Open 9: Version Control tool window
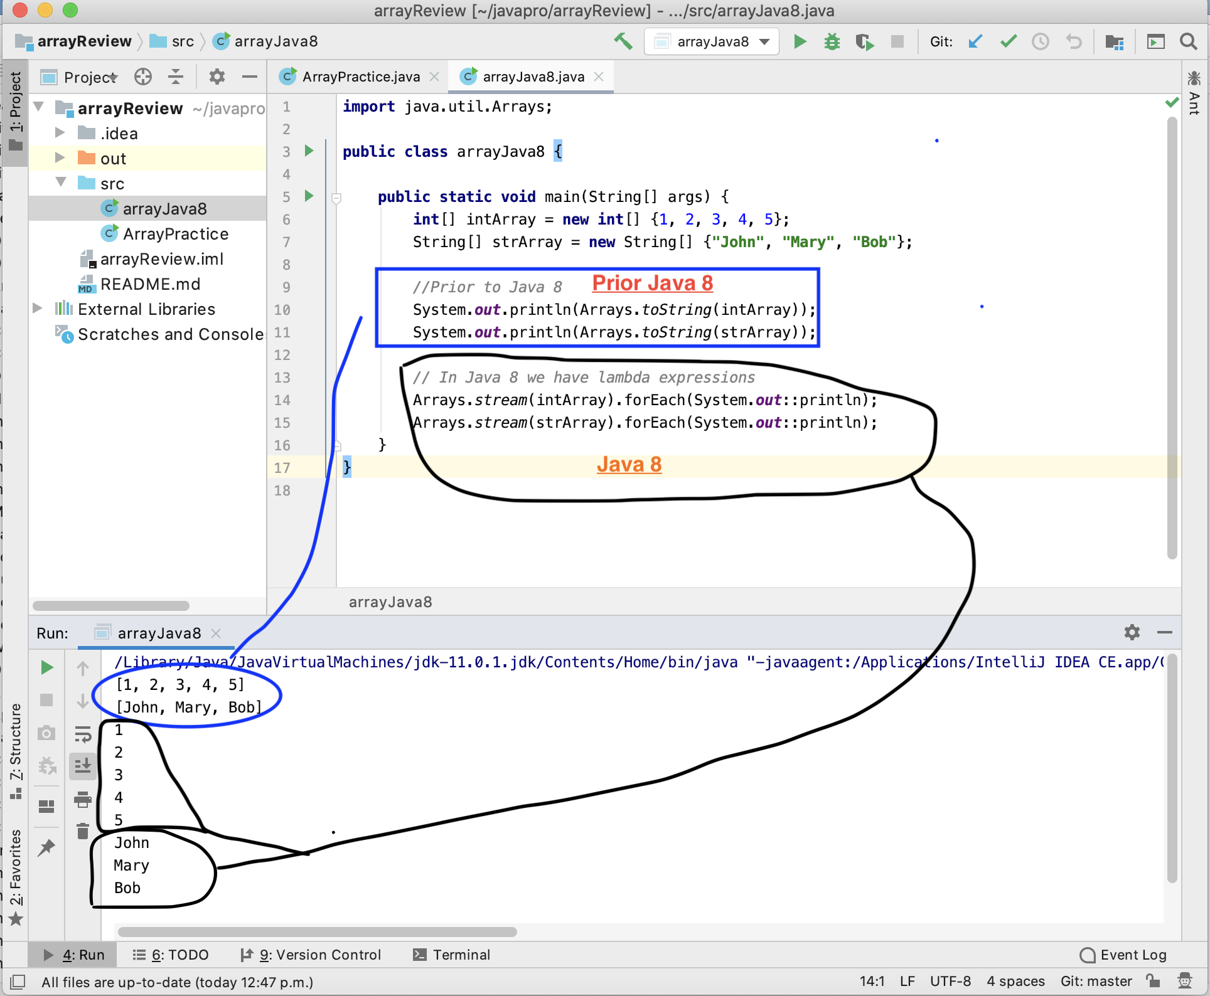 [x=311, y=955]
